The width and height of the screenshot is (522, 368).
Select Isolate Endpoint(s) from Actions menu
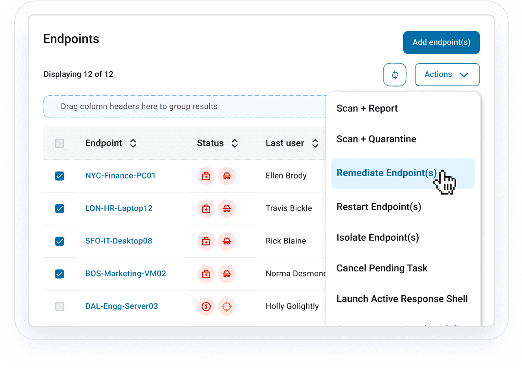click(378, 238)
